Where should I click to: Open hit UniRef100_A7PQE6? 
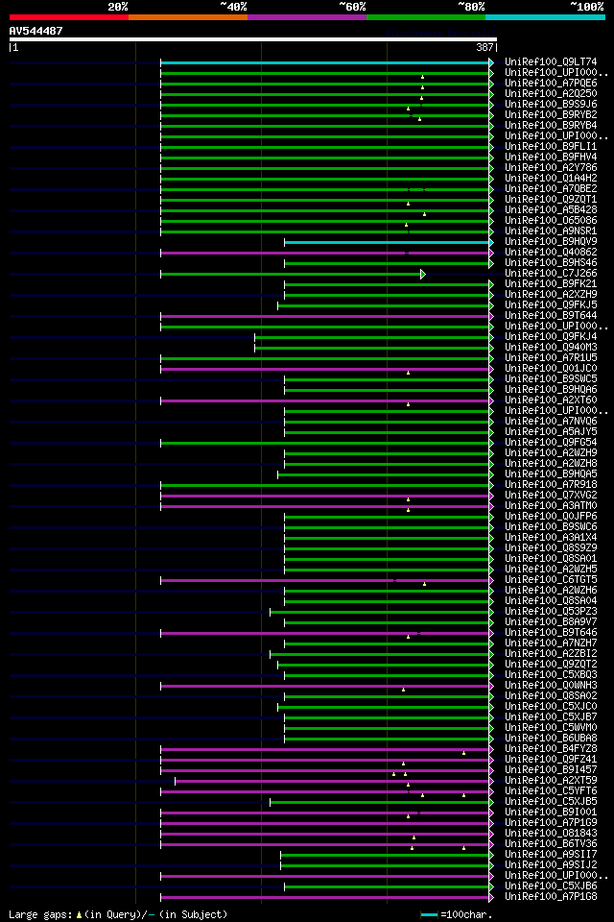551,83
